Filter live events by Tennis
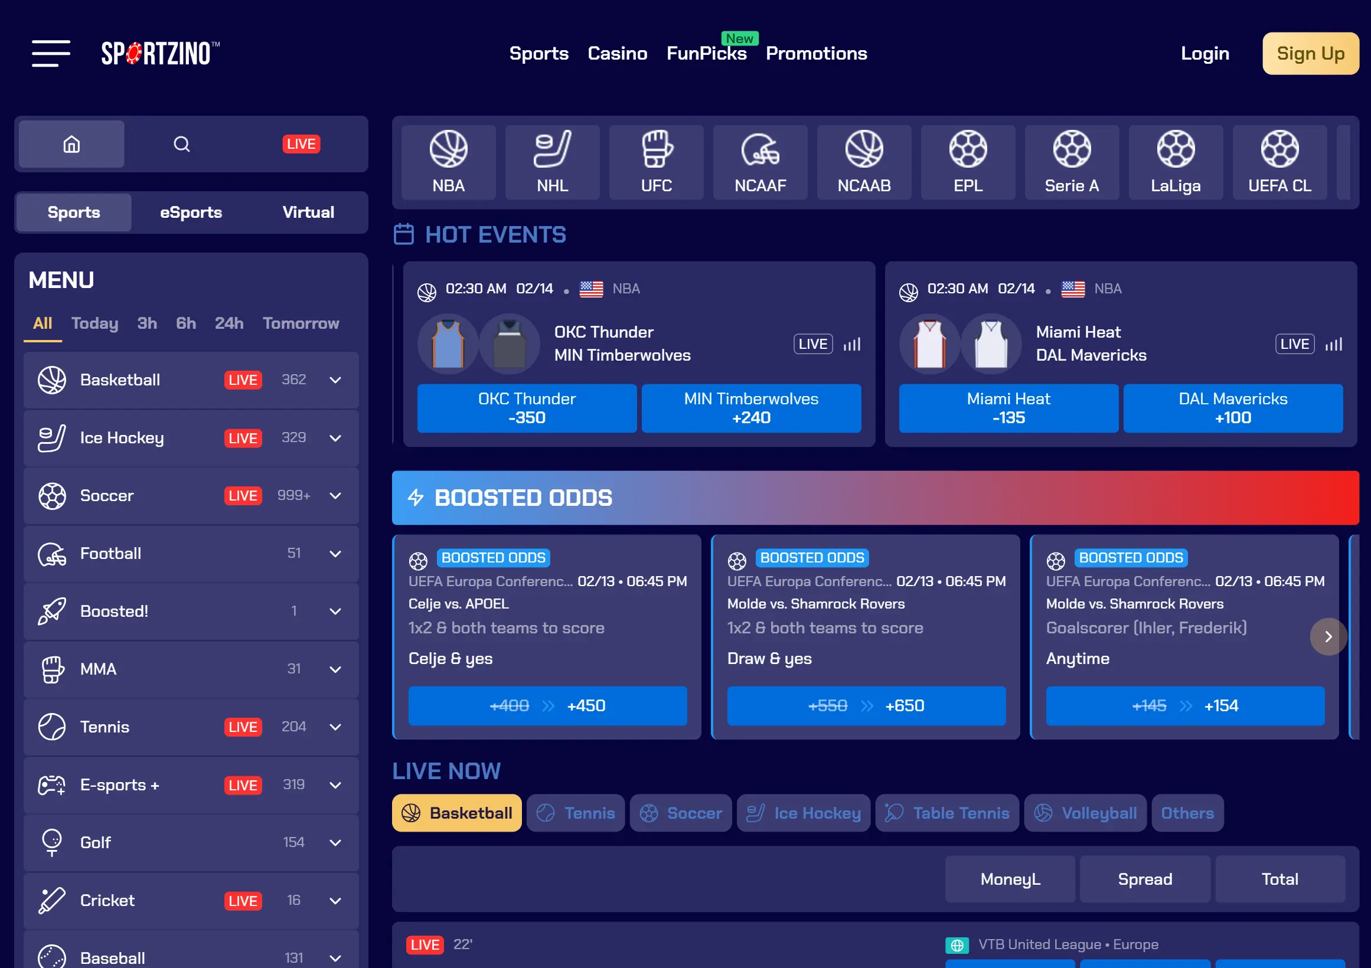 576,813
